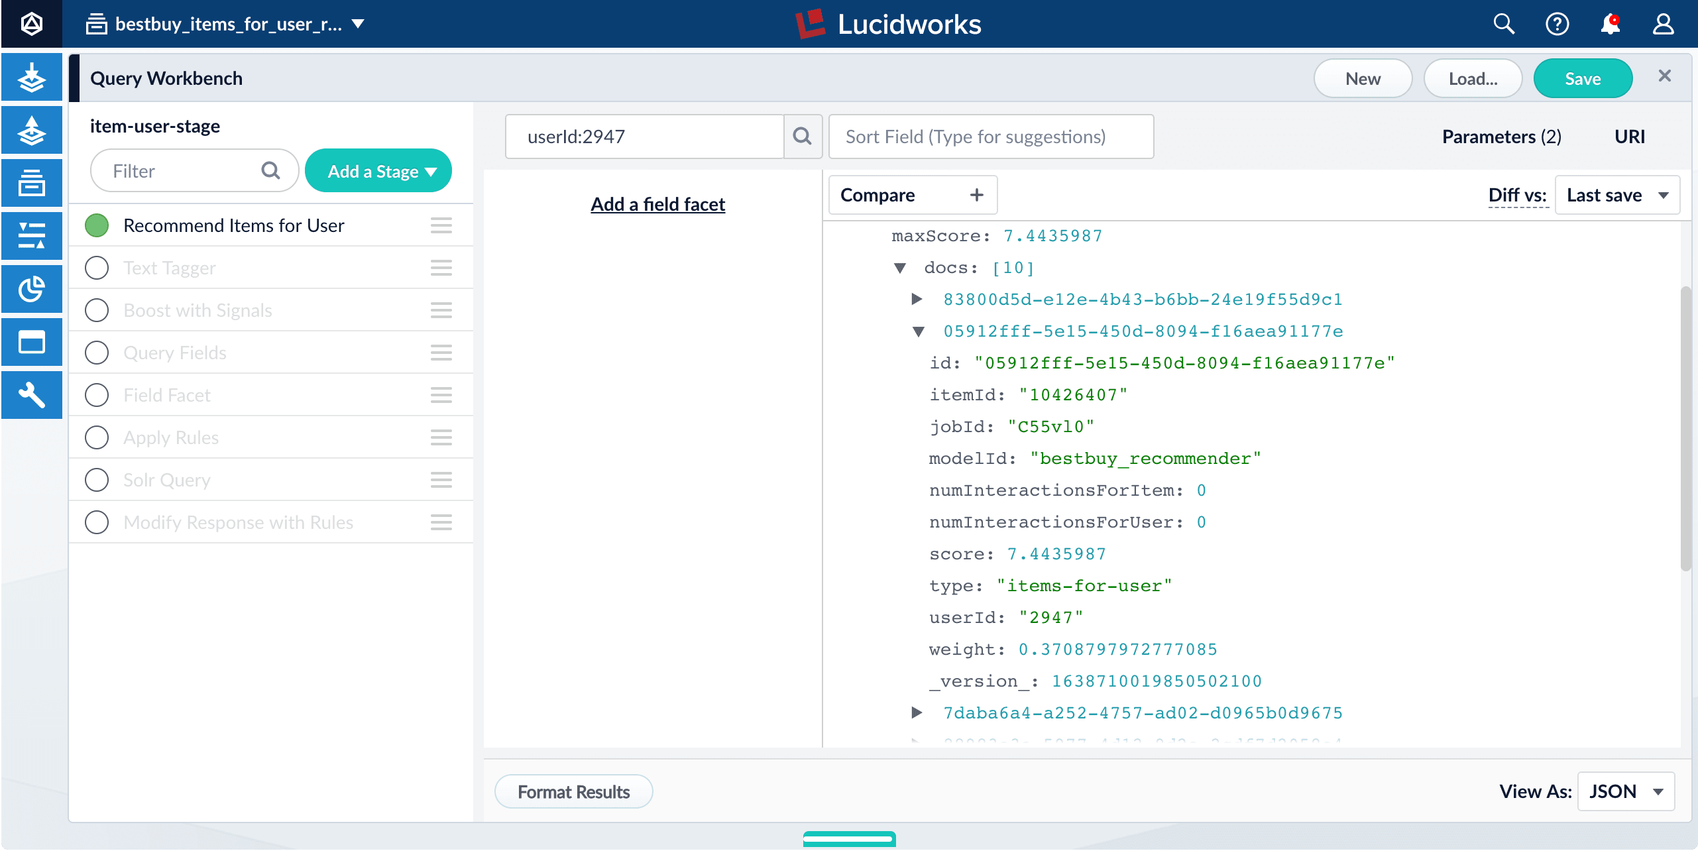The height and width of the screenshot is (851, 1698).
Task: Toggle the Solr Query stage on
Action: 97,479
